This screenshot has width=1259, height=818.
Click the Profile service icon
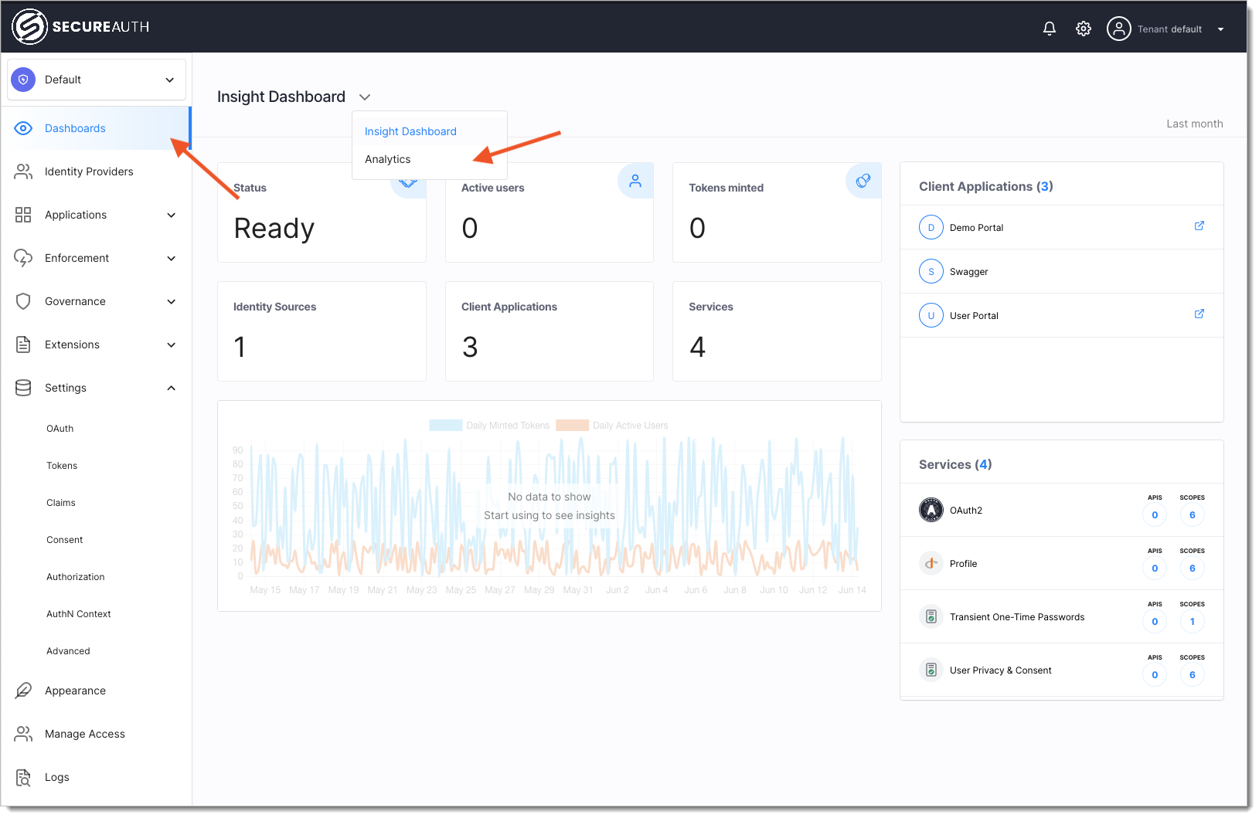click(x=931, y=563)
